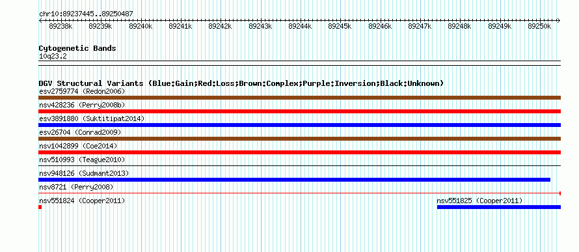The height and width of the screenshot is (252, 579).
Task: Click the 89242k ruler tick label
Action: [221, 26]
